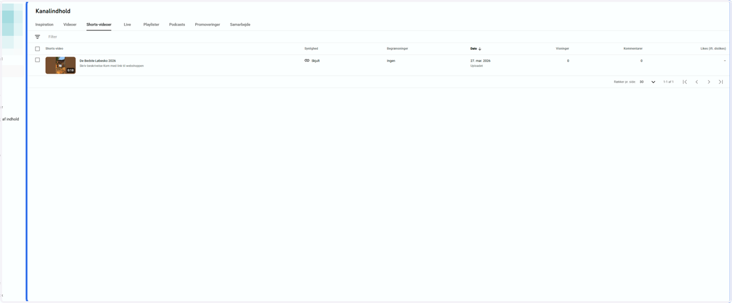The height and width of the screenshot is (303, 732).
Task: Click the Dato sort arrow icon
Action: (480, 49)
